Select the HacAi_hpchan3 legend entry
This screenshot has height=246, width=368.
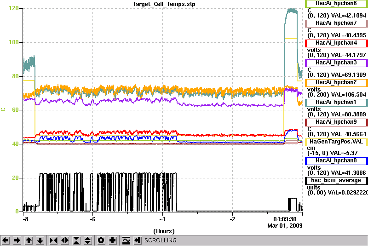[x=336, y=63]
